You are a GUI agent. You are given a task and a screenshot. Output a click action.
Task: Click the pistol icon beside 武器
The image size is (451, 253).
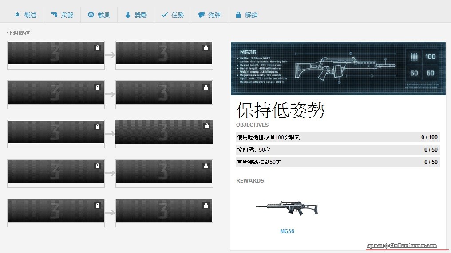click(x=54, y=15)
